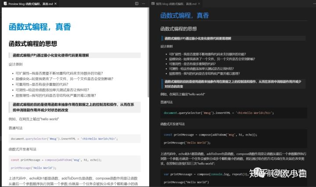Click the blue 函数式编程，真香 title in the light preview

pos(39,27)
